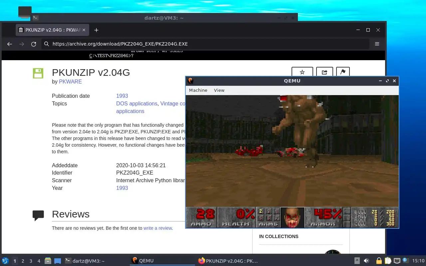Reload the archive.org page
The image size is (426, 266).
pos(34,44)
